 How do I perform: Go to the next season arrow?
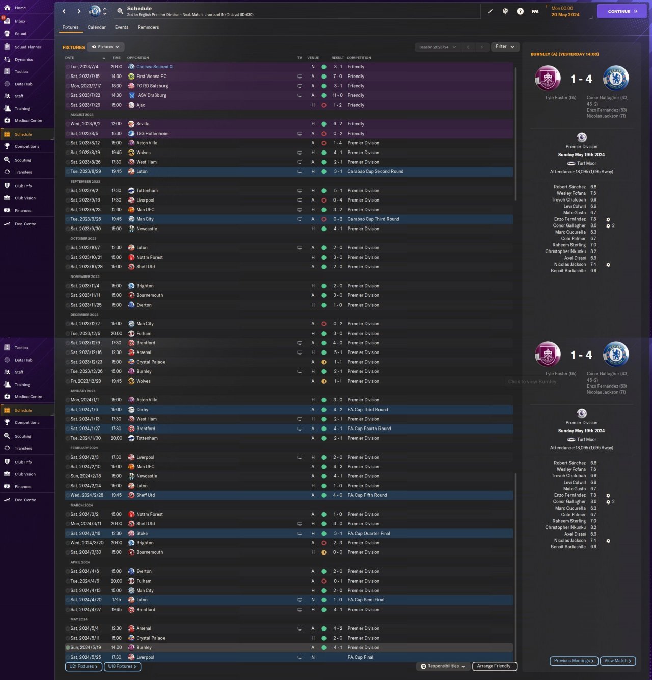click(x=481, y=47)
